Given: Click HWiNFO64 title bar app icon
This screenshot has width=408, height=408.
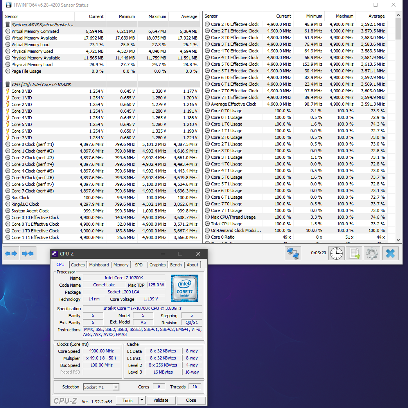Looking at the screenshot, I should click(x=8, y=5).
